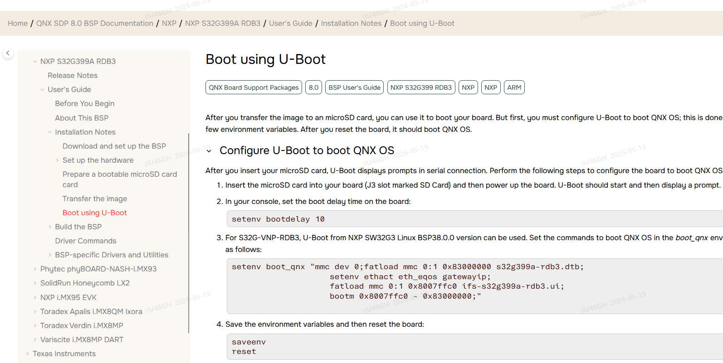Expand the NXP i.MX95 EVK node

[35, 298]
